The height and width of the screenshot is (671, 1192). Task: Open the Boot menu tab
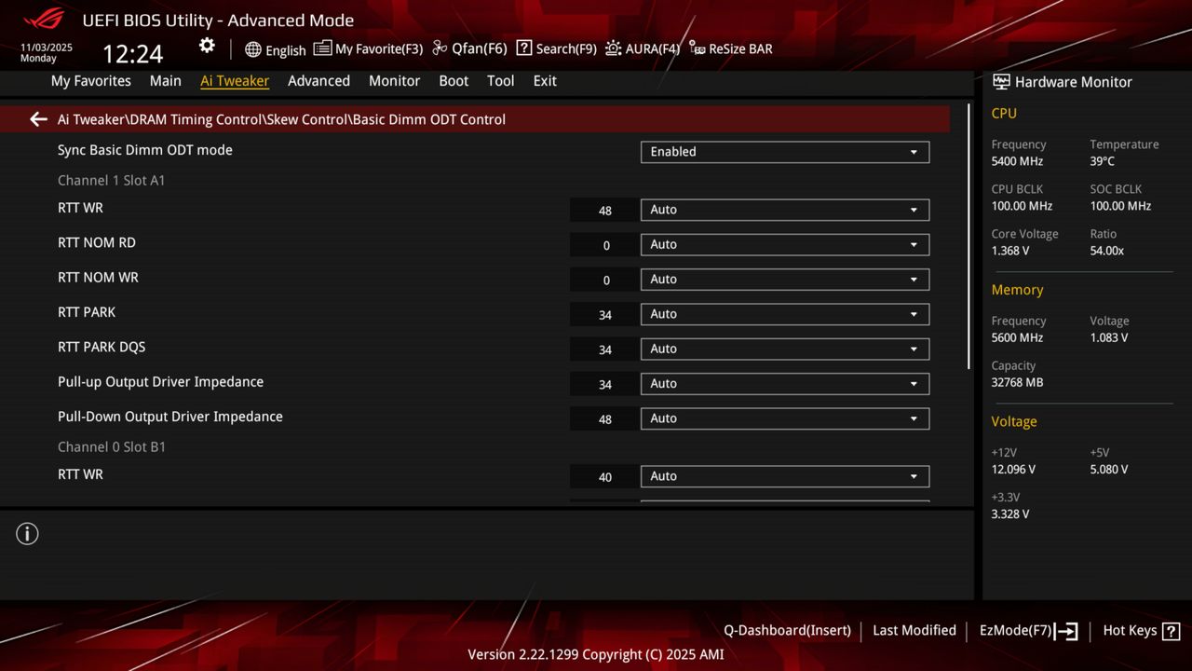(454, 81)
